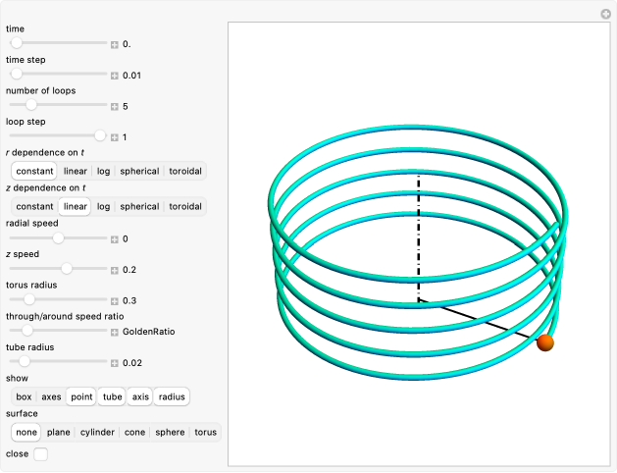Set z dependence on t to log
The image size is (617, 473).
[x=103, y=206]
